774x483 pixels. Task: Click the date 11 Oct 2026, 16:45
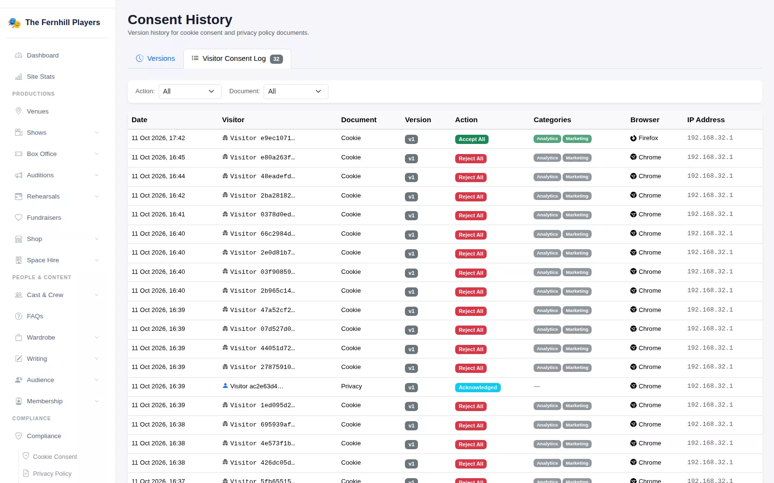tap(158, 157)
